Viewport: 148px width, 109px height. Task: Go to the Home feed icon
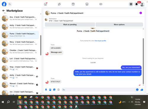point(46,4)
